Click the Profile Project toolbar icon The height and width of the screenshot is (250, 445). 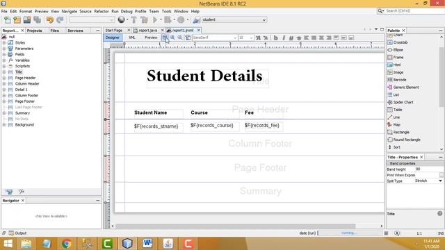181,20
